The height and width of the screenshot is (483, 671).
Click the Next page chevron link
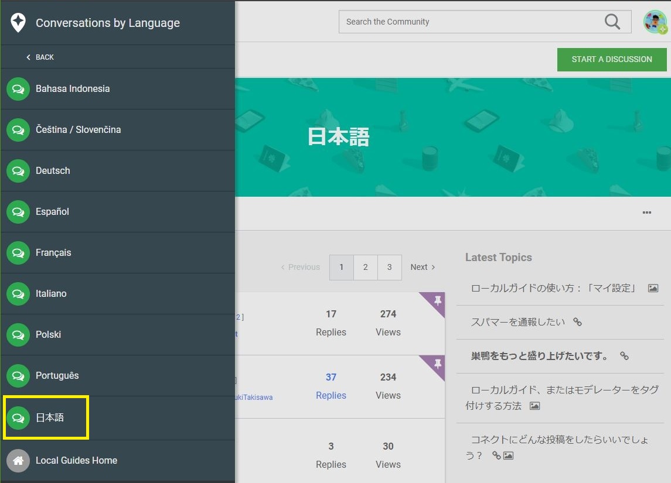click(x=423, y=267)
